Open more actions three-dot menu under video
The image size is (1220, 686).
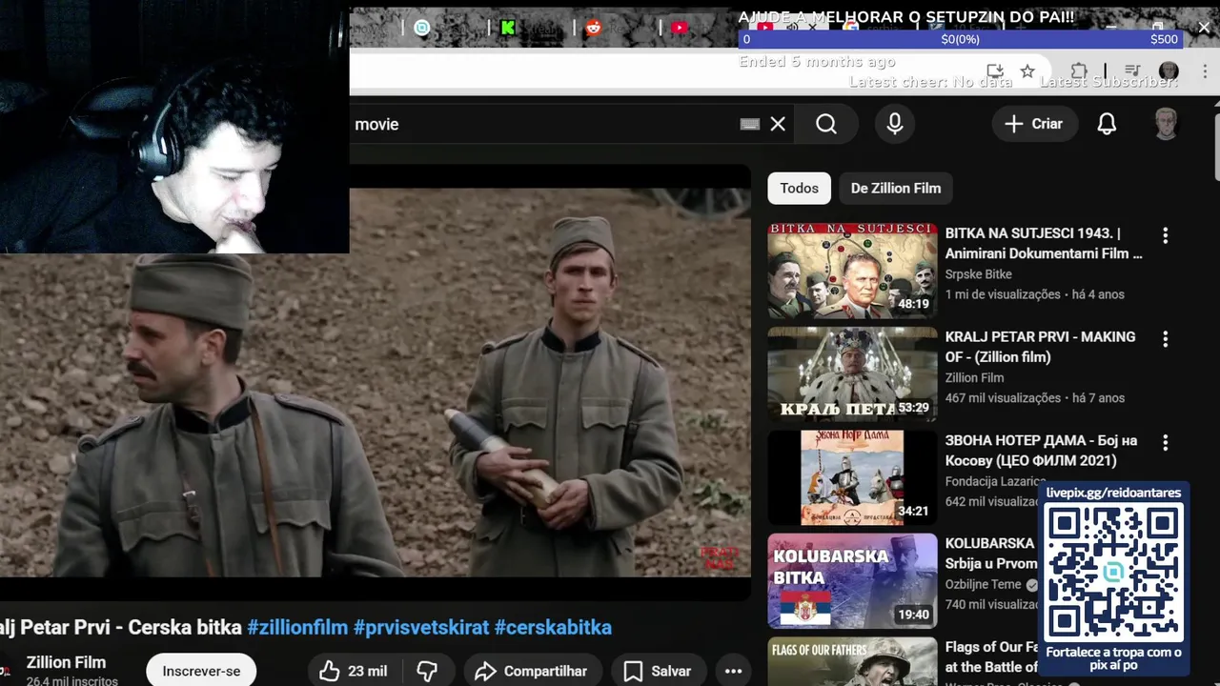coord(733,671)
